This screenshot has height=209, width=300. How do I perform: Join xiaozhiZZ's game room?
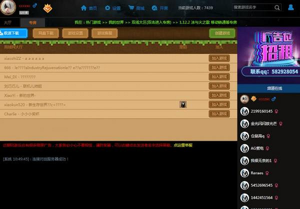point(219,58)
